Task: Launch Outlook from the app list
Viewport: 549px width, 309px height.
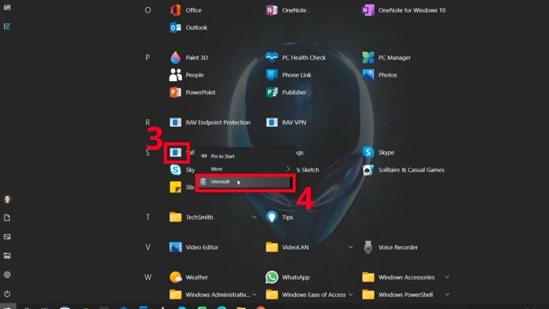Action: pyautogui.click(x=188, y=27)
